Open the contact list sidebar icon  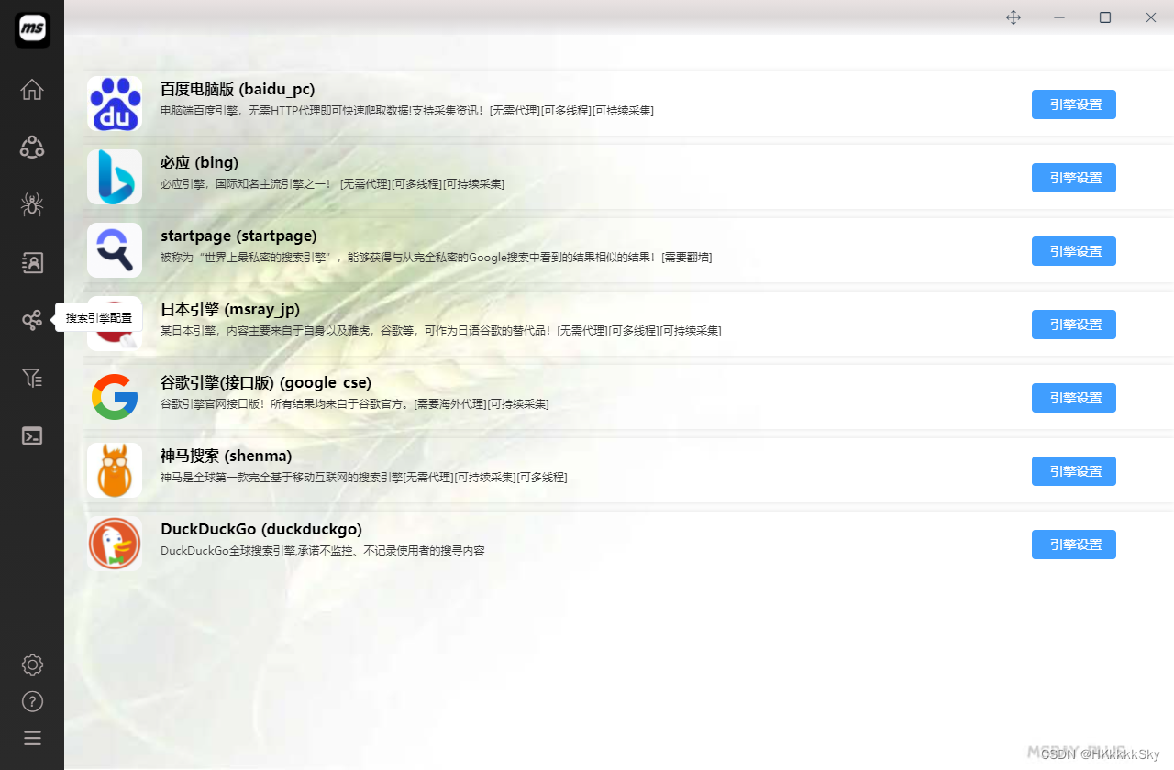(32, 262)
